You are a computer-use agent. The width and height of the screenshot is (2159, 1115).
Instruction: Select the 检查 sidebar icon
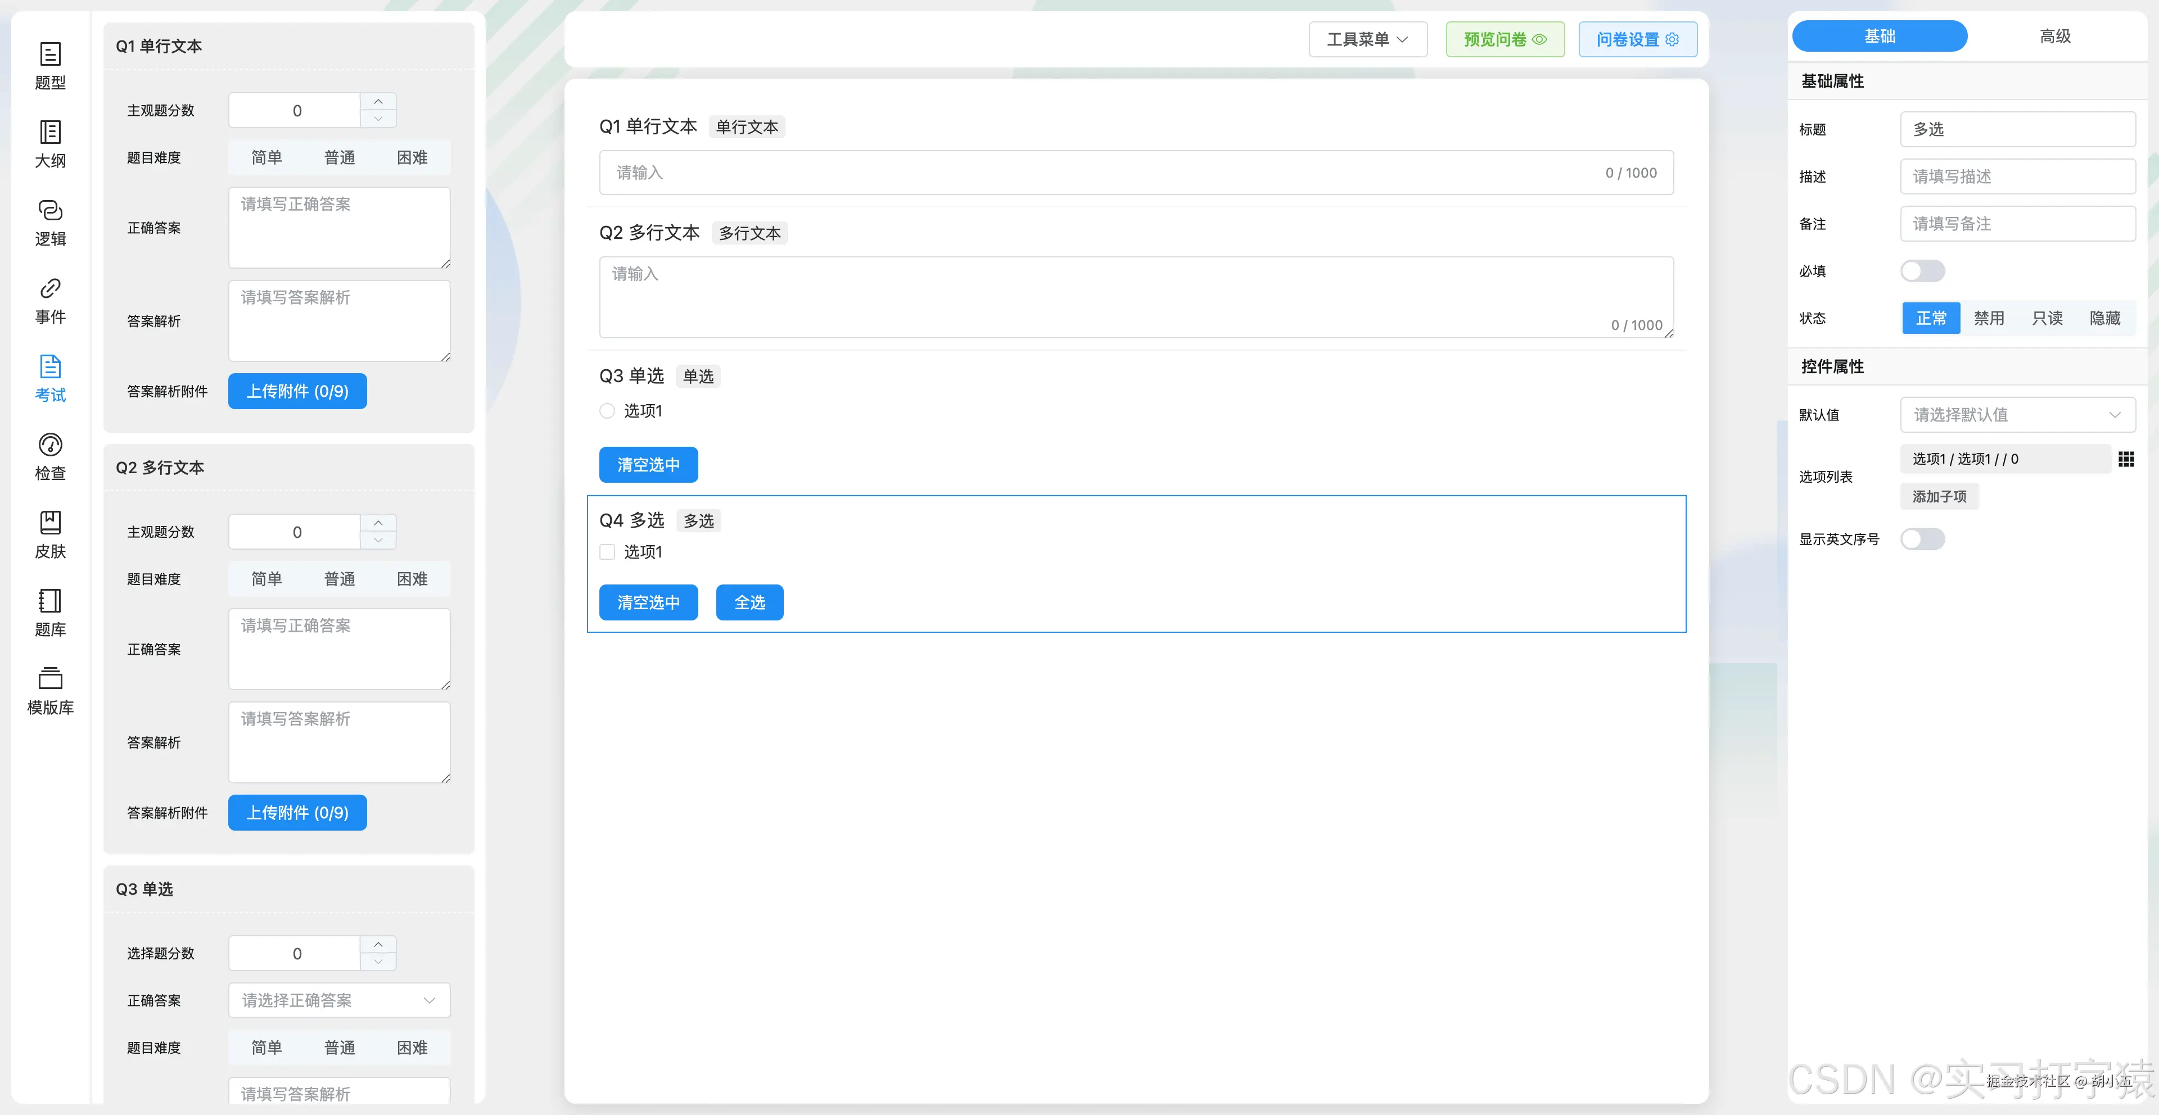point(49,456)
